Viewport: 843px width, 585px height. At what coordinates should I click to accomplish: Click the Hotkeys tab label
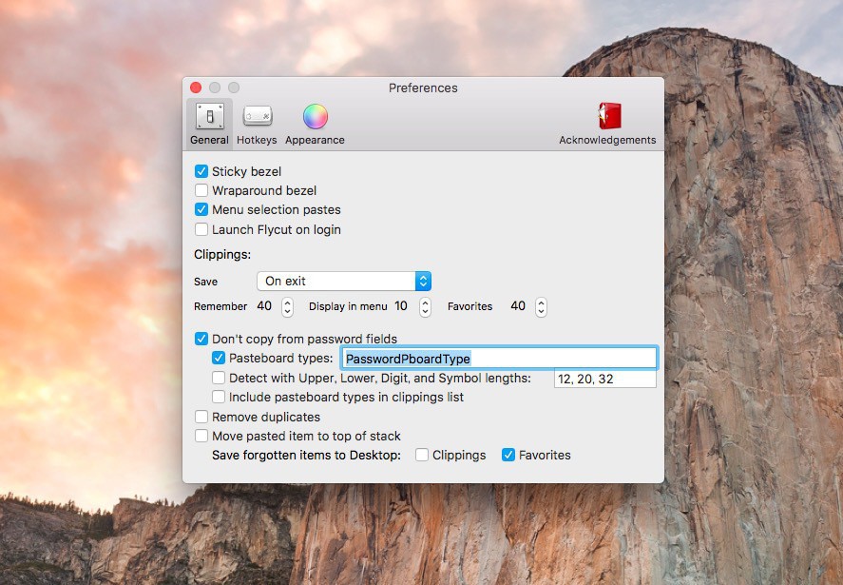257,140
